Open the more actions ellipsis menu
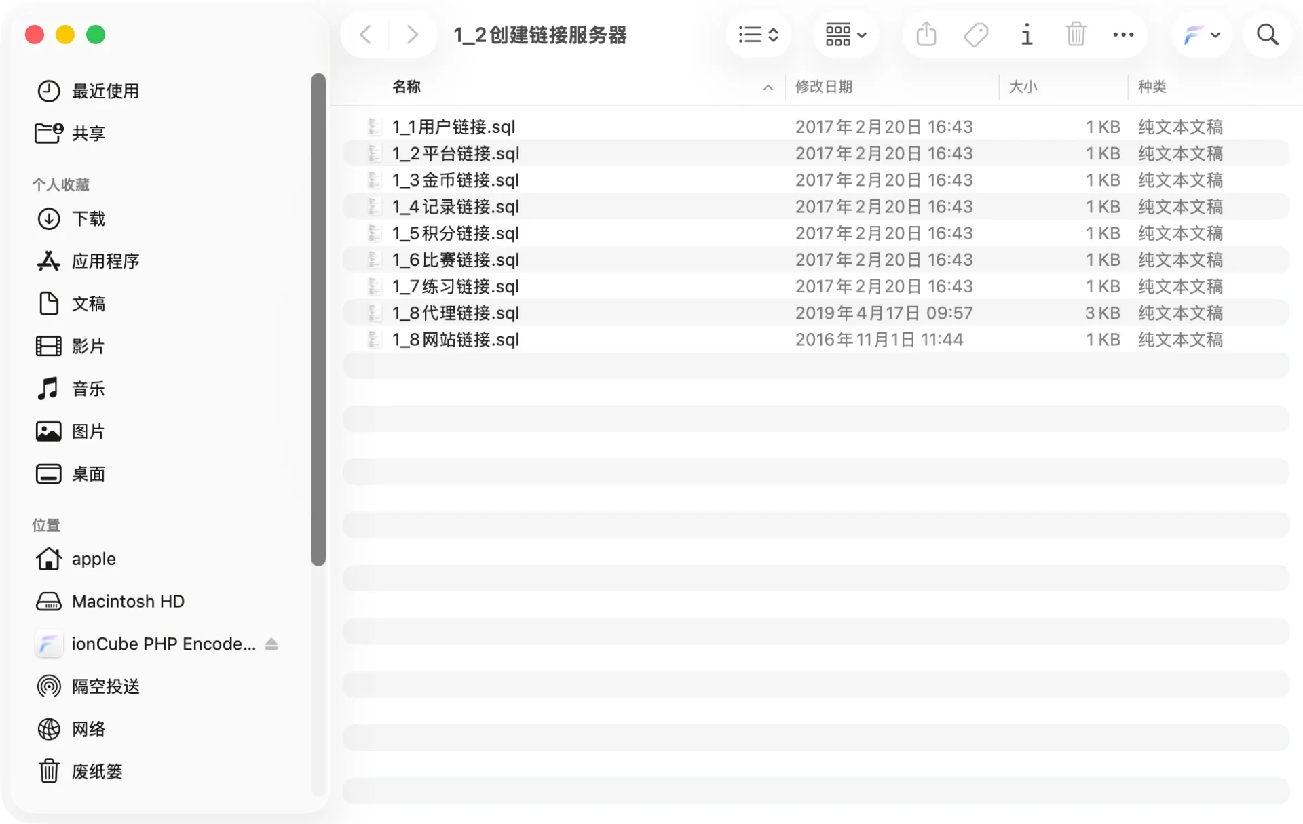This screenshot has width=1303, height=824. [x=1123, y=35]
